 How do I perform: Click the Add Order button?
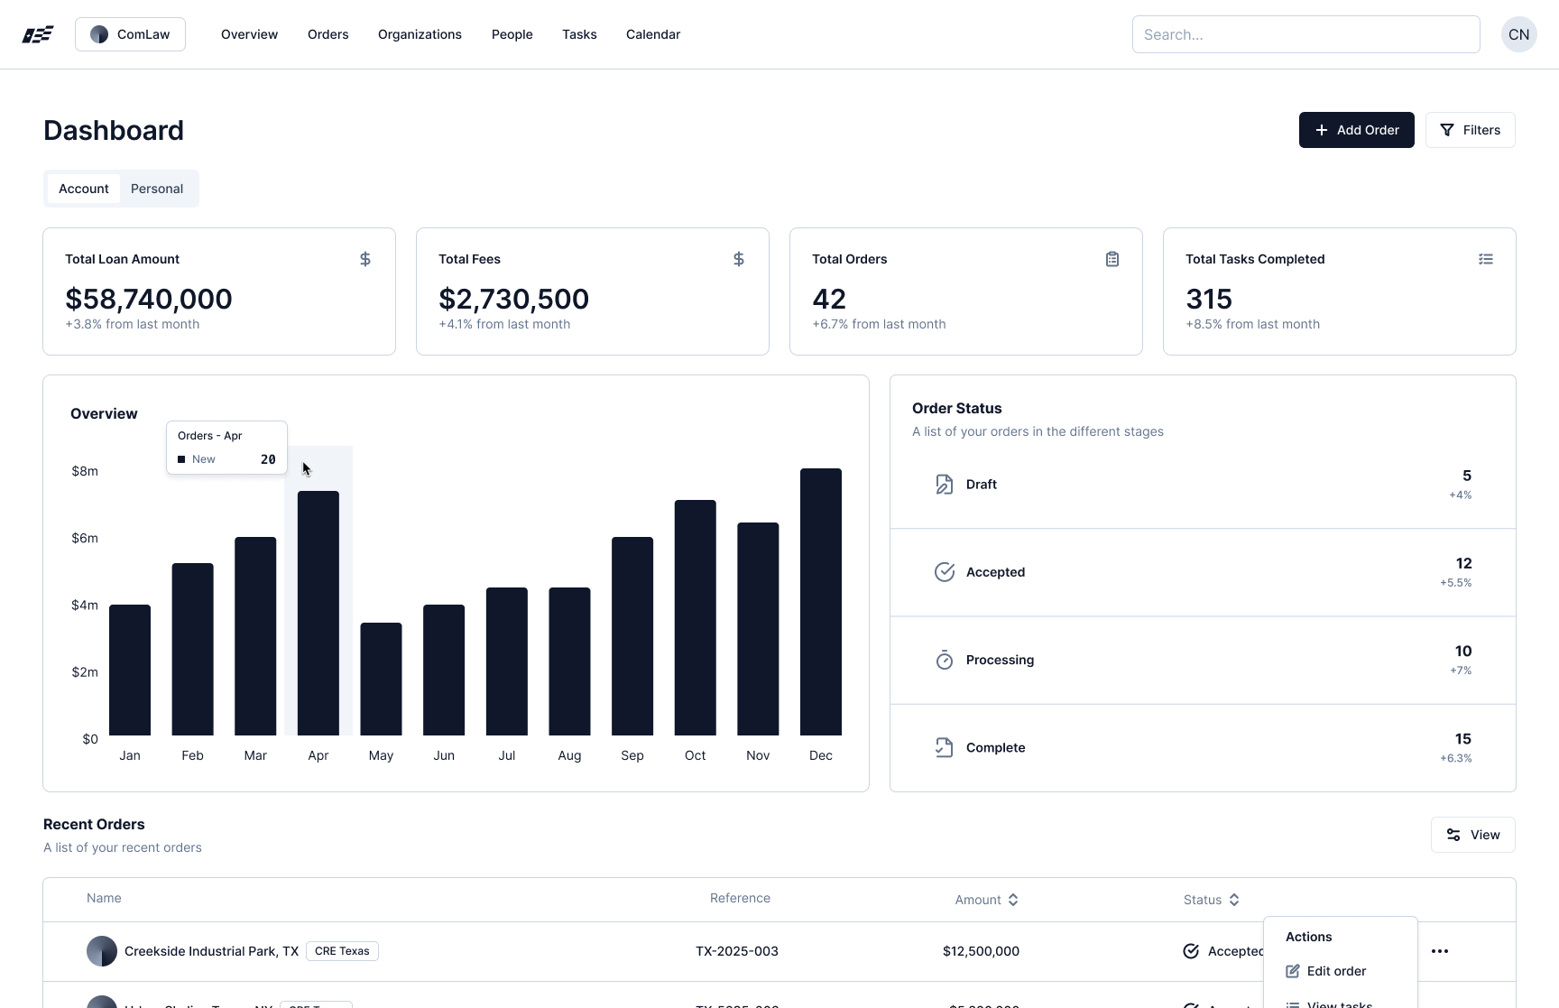tap(1357, 130)
